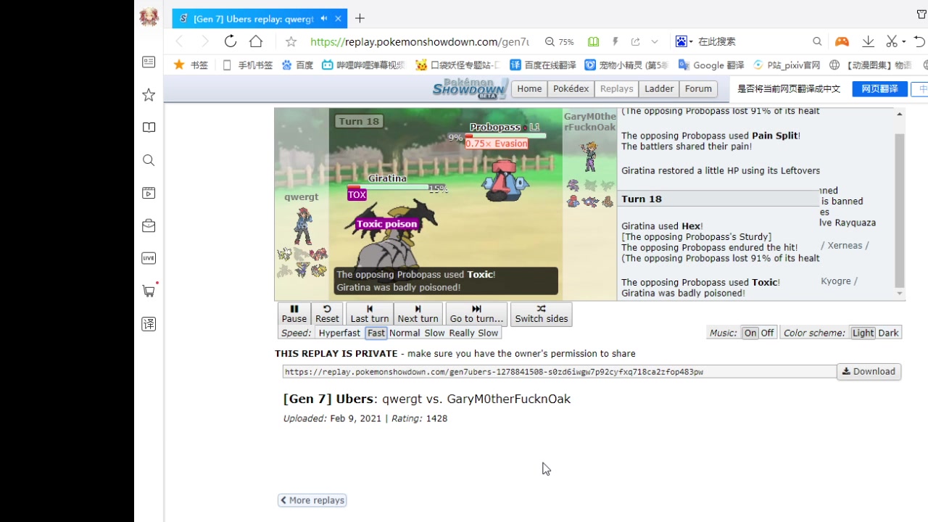Click the search magnifier in toolbar
Image resolution: width=928 pixels, height=522 pixels.
pos(817,41)
